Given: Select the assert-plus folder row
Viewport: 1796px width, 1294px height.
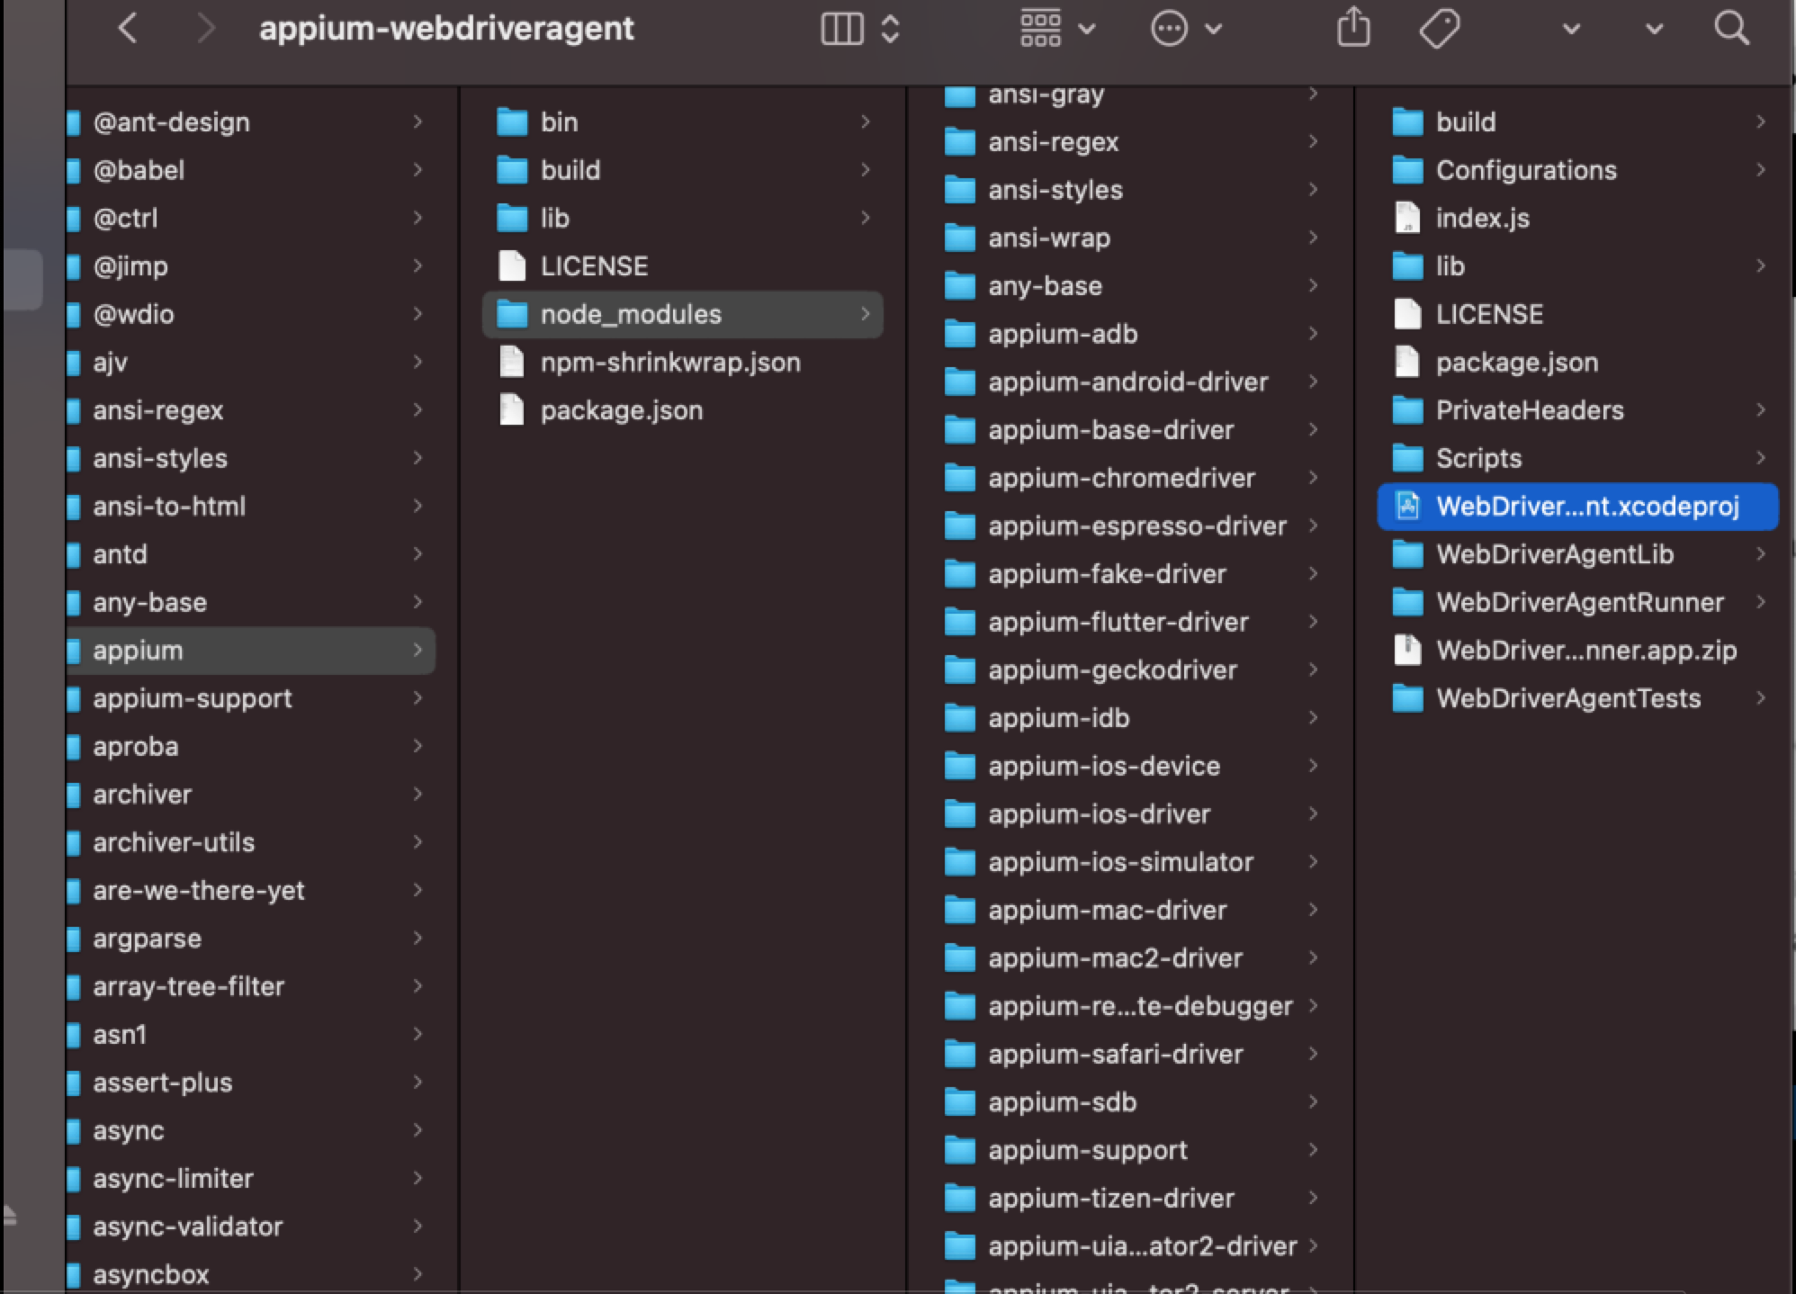Looking at the screenshot, I should click(x=251, y=1083).
